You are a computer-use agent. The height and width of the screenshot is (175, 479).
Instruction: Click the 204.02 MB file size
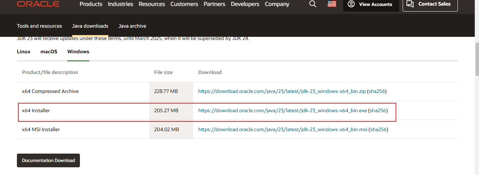click(166, 129)
